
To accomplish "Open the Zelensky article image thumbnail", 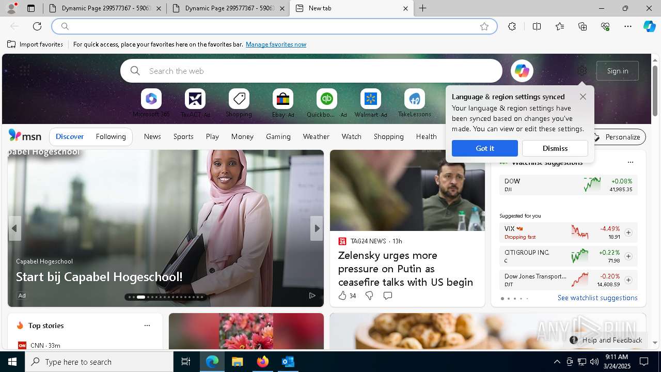I will tap(407, 191).
